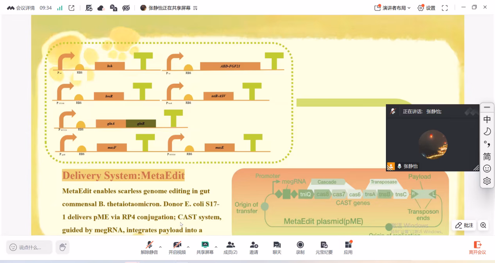Click the mazF gene block
The image size is (495, 263).
point(112,147)
